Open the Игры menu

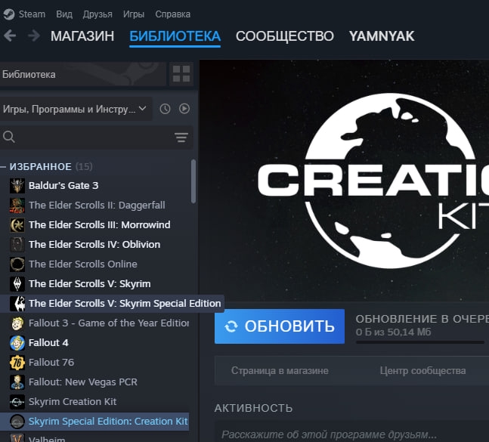coord(134,14)
